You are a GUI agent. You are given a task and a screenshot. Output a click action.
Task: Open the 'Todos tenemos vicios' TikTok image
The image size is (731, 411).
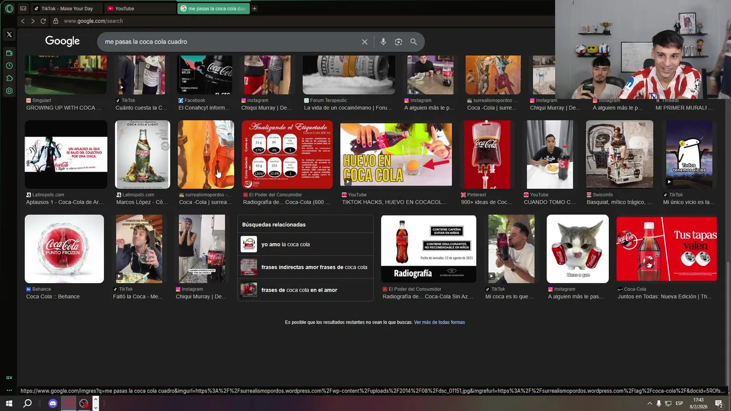point(689,154)
